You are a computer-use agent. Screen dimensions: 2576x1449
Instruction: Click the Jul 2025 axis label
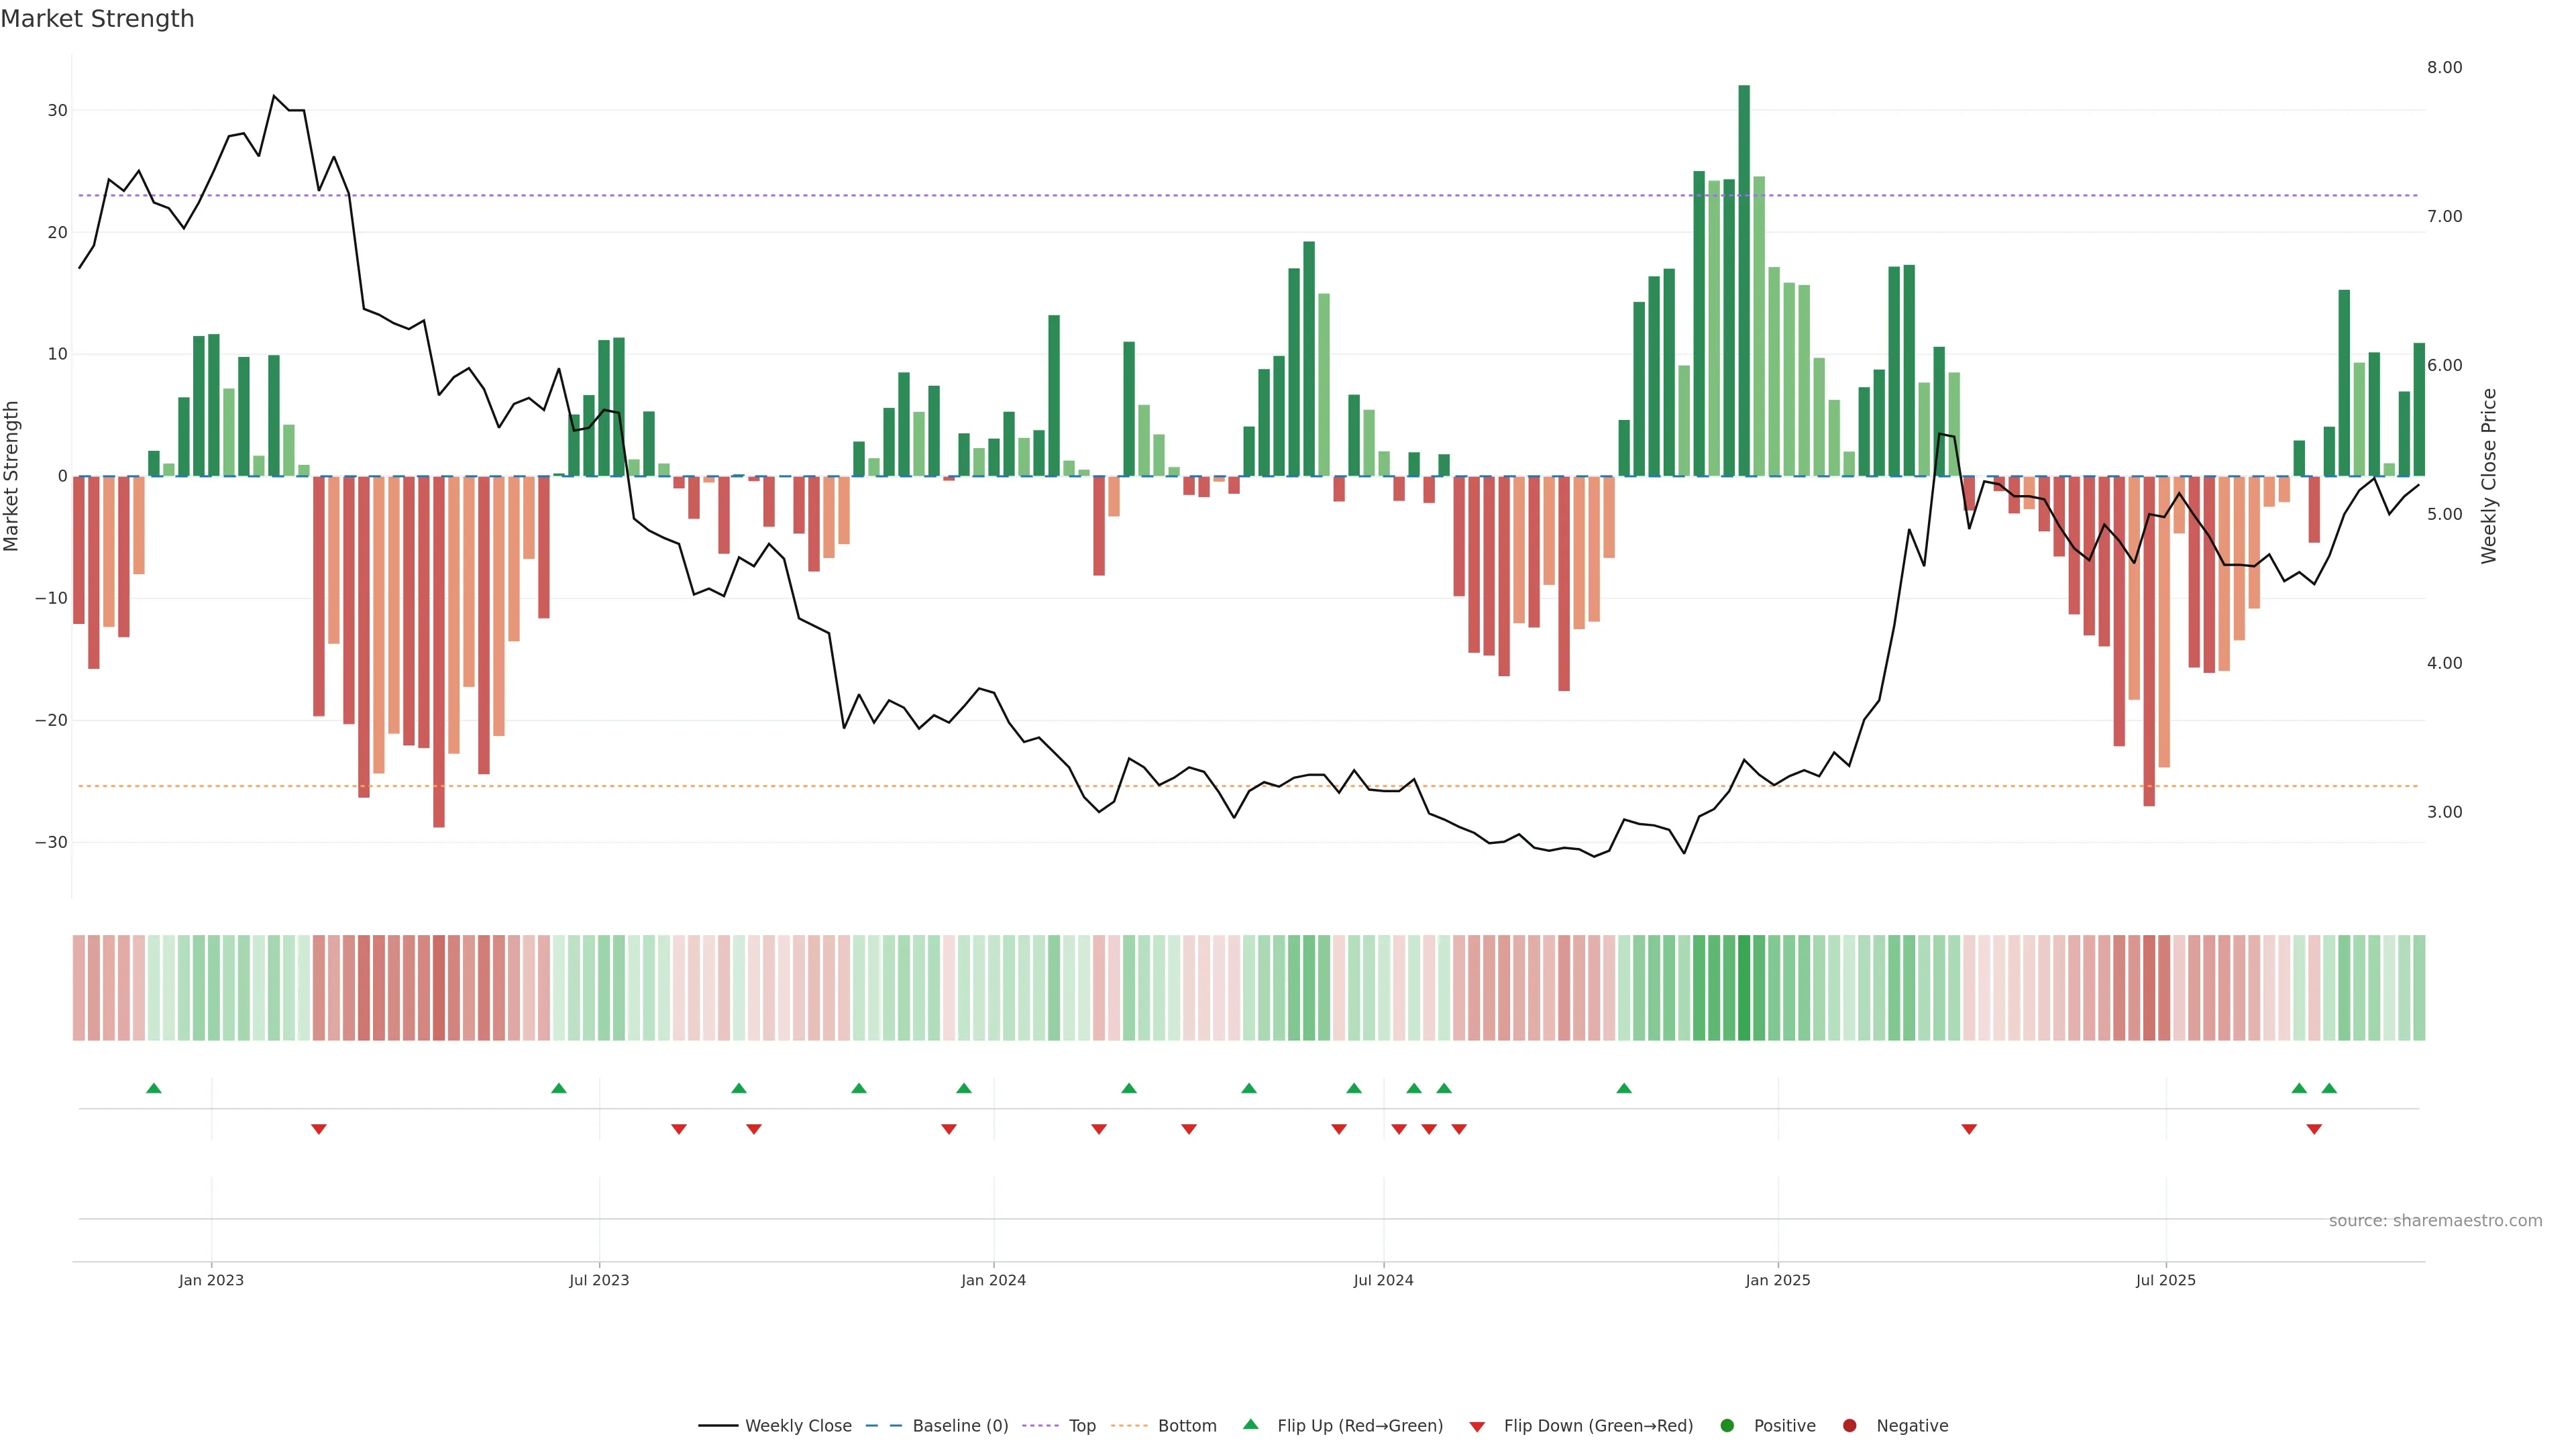[x=2166, y=1280]
